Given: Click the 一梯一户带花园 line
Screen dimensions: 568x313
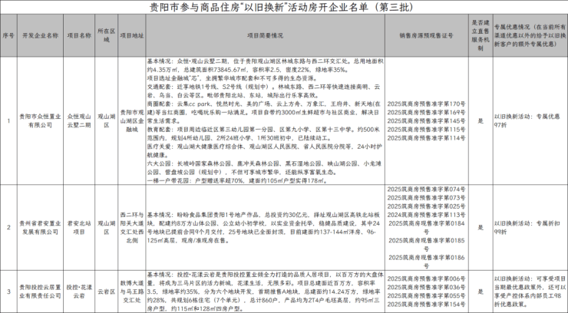Looking at the screenshot, I should 237,180.
